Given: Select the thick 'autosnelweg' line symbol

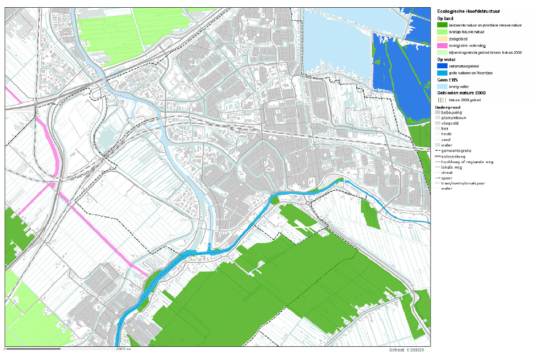Looking at the screenshot, I should pos(437,156).
